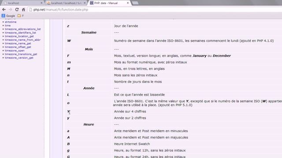Click 'Ante meridiem et Post meridiem en majuscules'
This screenshot has width=282, height=158.
tap(151, 137)
